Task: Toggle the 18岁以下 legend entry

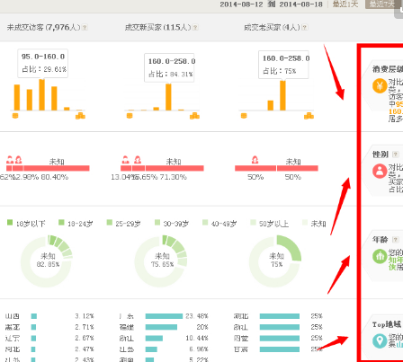Action: click(x=26, y=224)
